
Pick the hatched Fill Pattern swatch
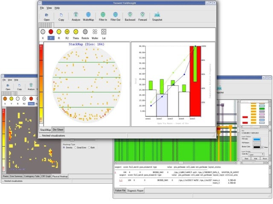click(x=257, y=143)
